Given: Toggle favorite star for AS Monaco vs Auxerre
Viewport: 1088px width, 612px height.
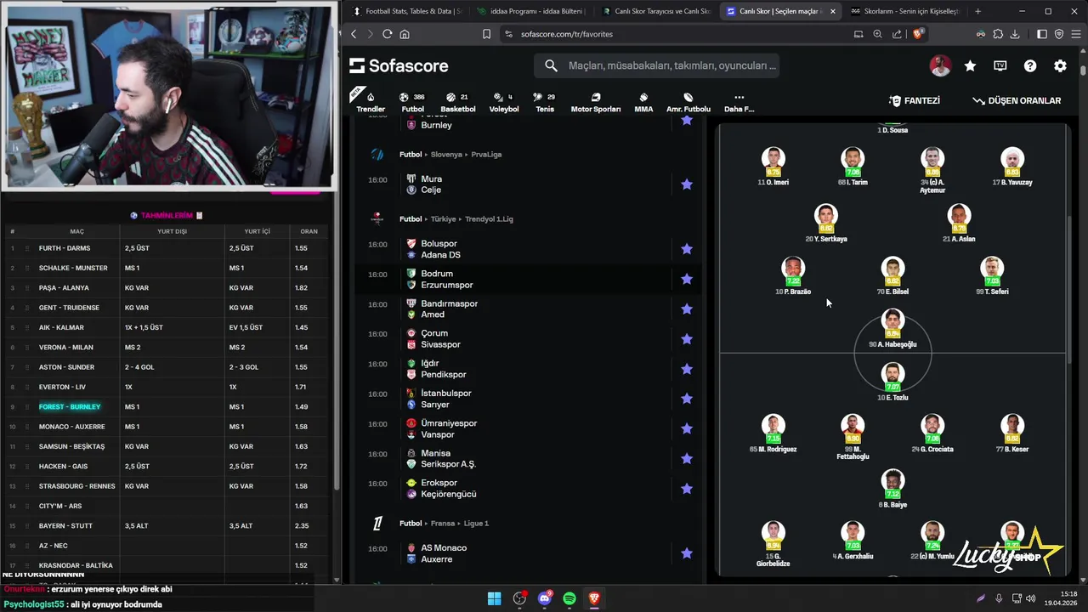Looking at the screenshot, I should click(687, 553).
